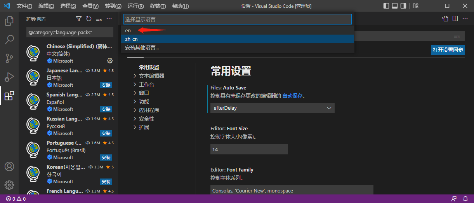Open extensions panel more actions menu

(x=109, y=19)
